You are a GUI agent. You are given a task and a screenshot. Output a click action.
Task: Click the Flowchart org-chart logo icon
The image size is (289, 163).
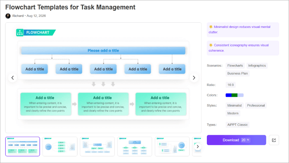point(20,33)
